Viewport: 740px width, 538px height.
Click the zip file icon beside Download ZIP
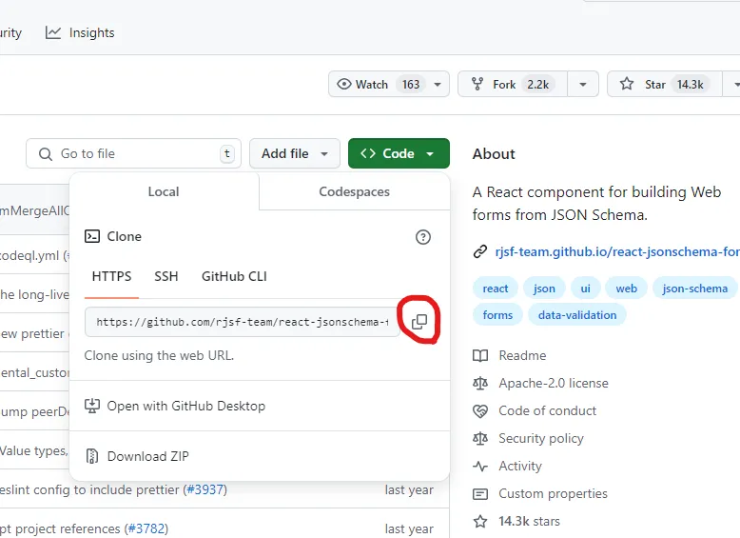[92, 456]
